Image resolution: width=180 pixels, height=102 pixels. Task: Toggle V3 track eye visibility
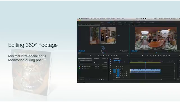[122, 66]
